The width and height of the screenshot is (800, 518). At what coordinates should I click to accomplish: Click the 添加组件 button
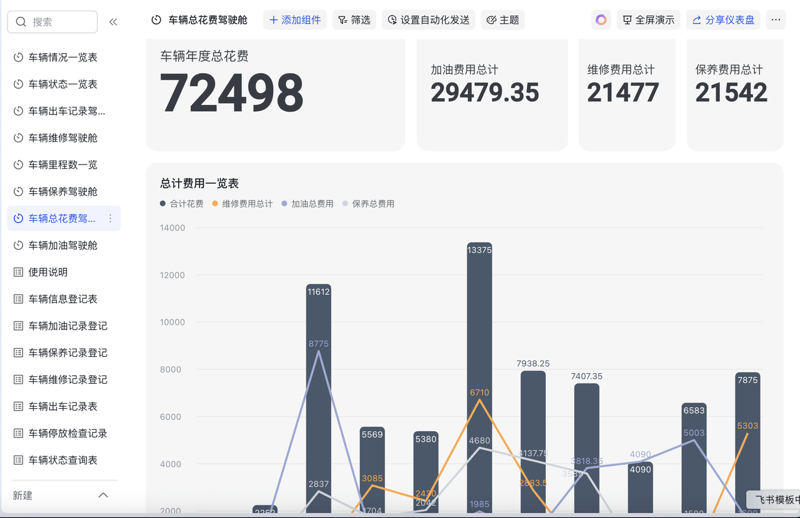(294, 20)
